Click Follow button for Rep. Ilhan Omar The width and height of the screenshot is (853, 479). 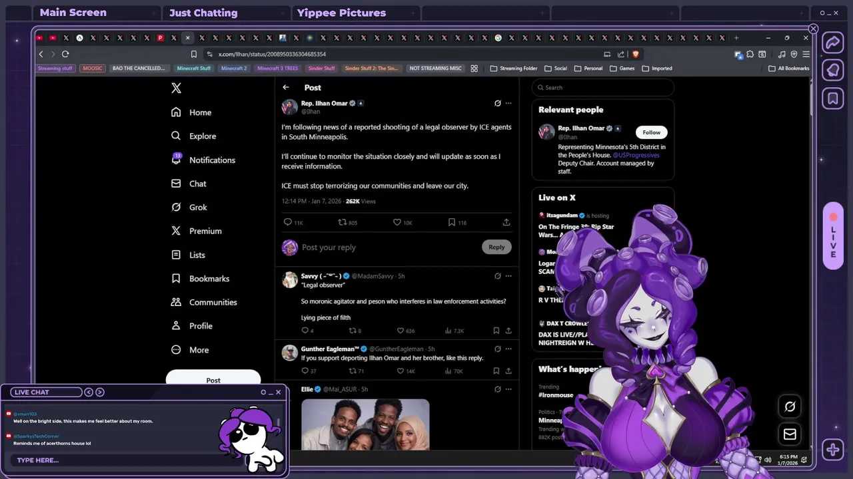click(x=651, y=132)
